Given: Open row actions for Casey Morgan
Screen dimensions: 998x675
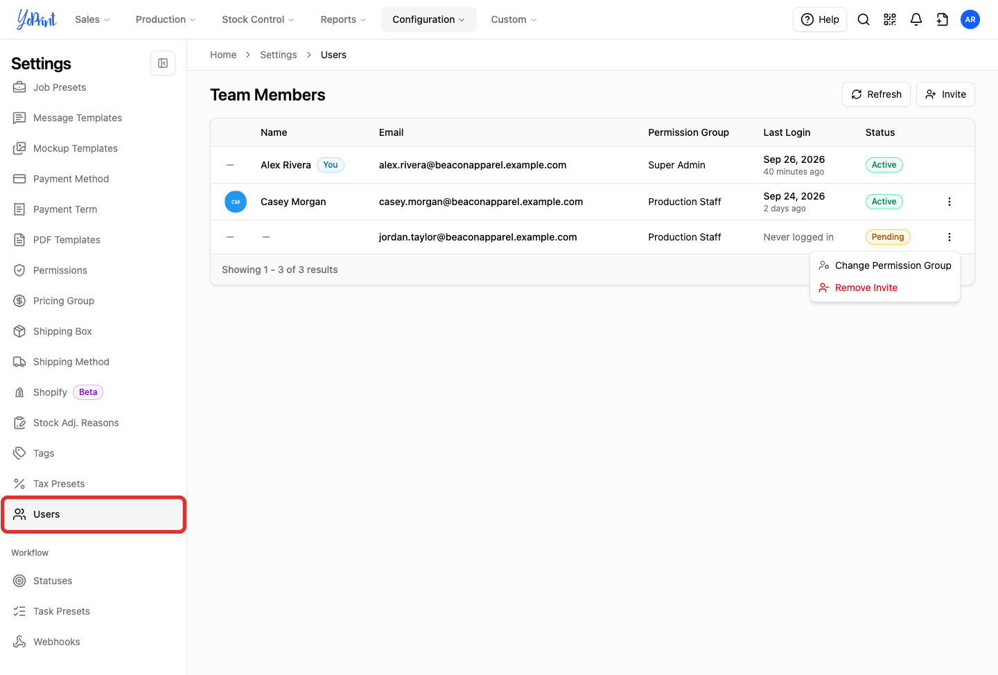Looking at the screenshot, I should (x=949, y=202).
